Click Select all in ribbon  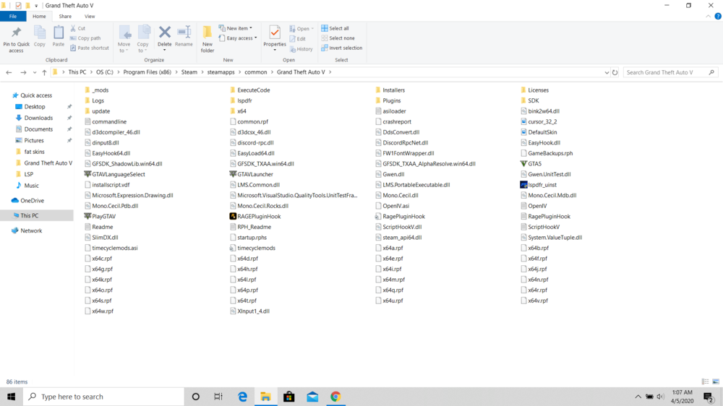click(335, 28)
